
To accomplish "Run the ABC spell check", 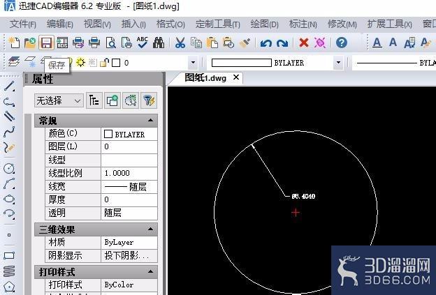I will 143,43.
